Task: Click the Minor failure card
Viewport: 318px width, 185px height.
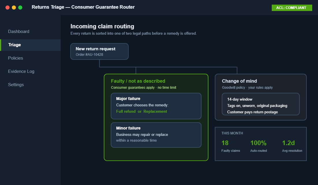Action: click(156, 135)
